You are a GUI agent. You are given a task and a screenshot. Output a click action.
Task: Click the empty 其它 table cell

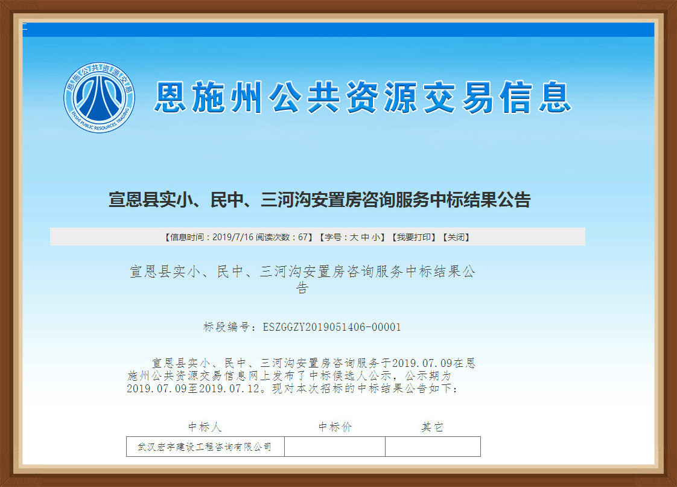pyautogui.click(x=433, y=447)
